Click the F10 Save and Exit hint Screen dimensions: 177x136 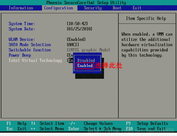(x=146, y=129)
